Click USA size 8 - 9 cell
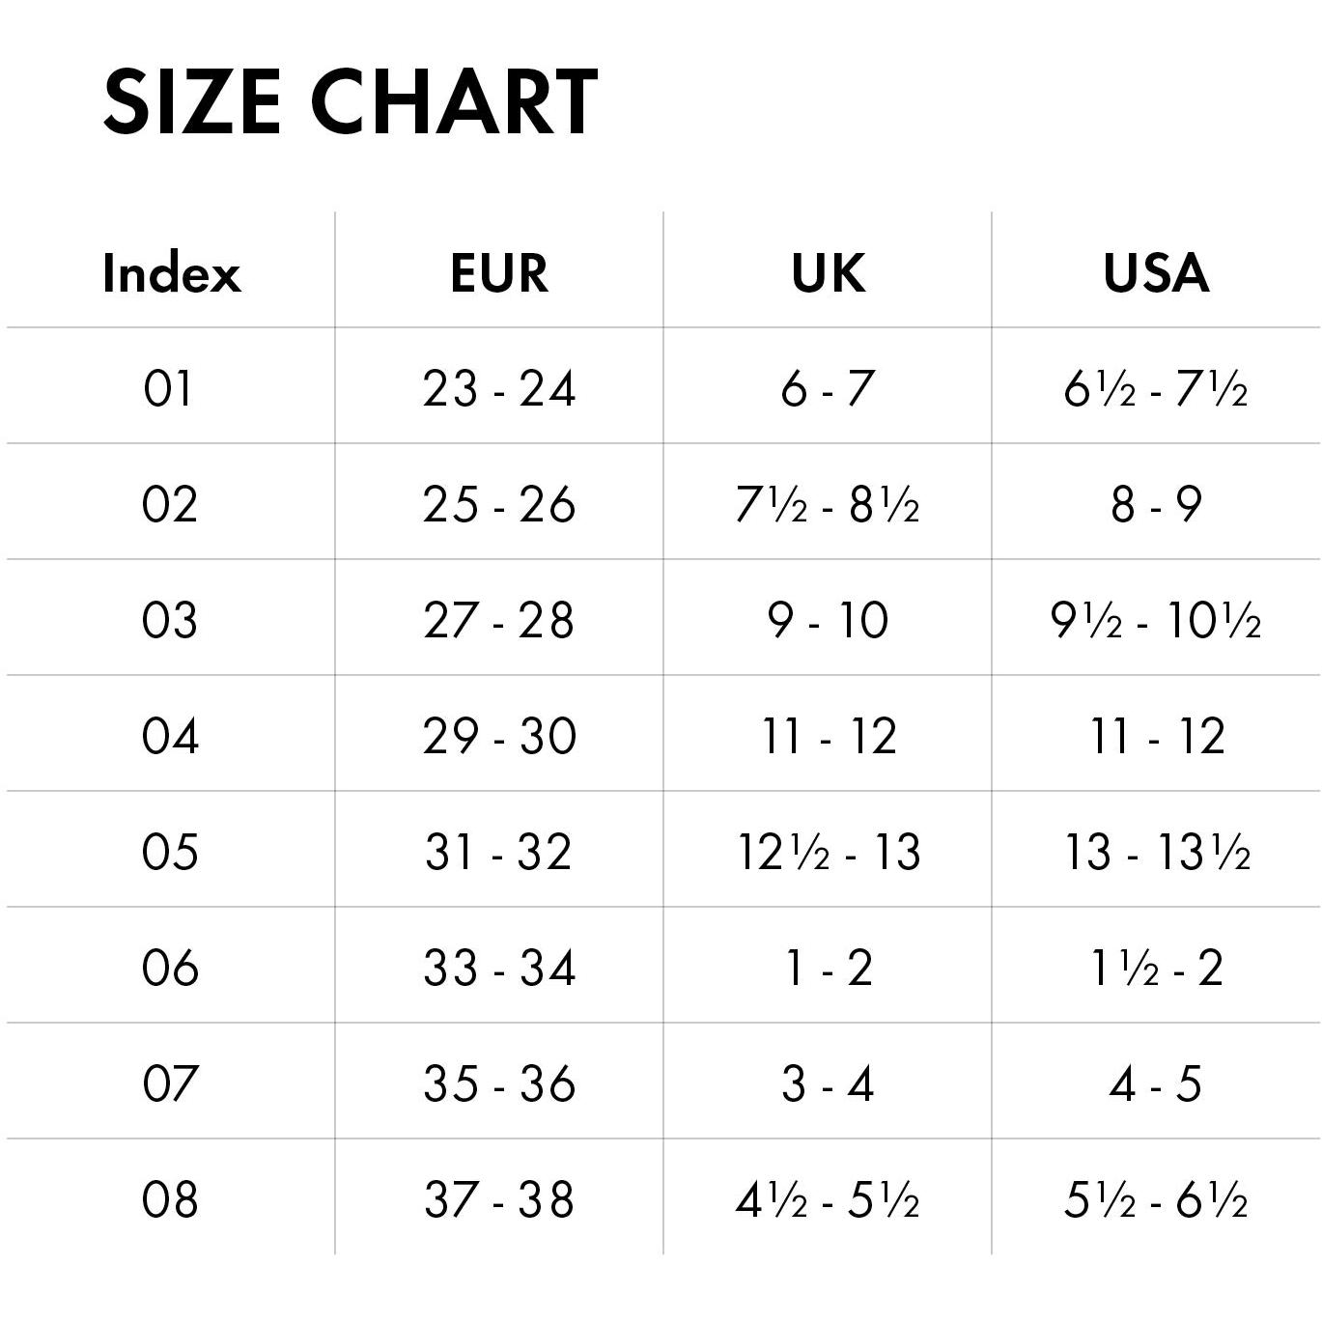 pyautogui.click(x=1156, y=505)
